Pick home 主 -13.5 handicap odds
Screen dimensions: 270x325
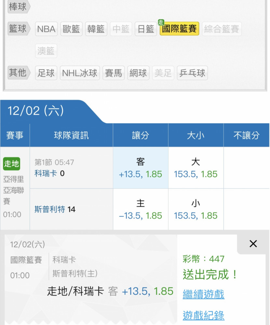(141, 209)
